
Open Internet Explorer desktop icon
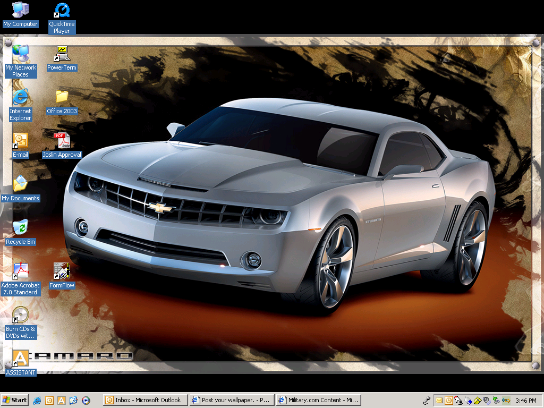tap(20, 97)
